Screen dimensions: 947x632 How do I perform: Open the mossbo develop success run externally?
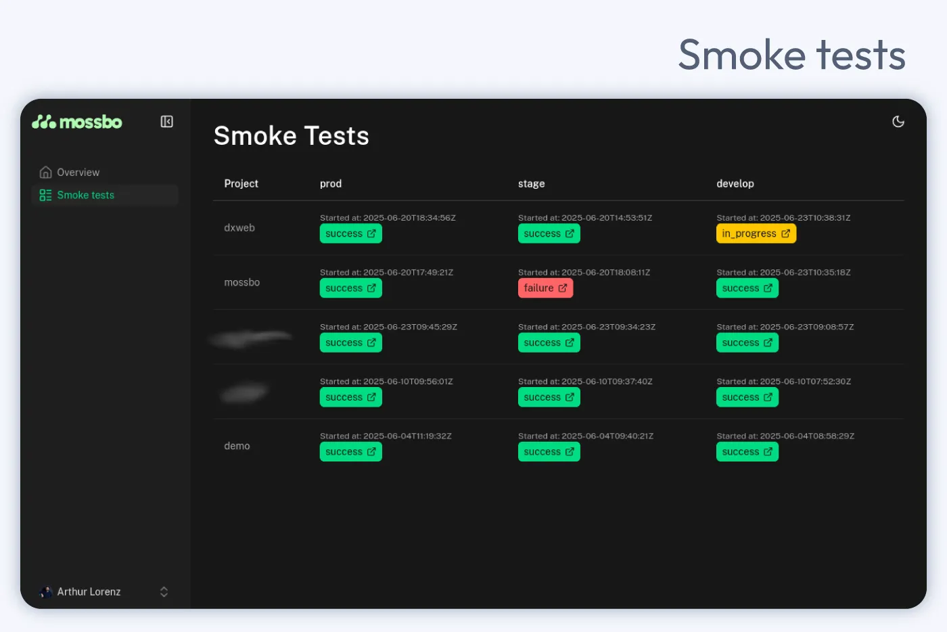pos(747,288)
